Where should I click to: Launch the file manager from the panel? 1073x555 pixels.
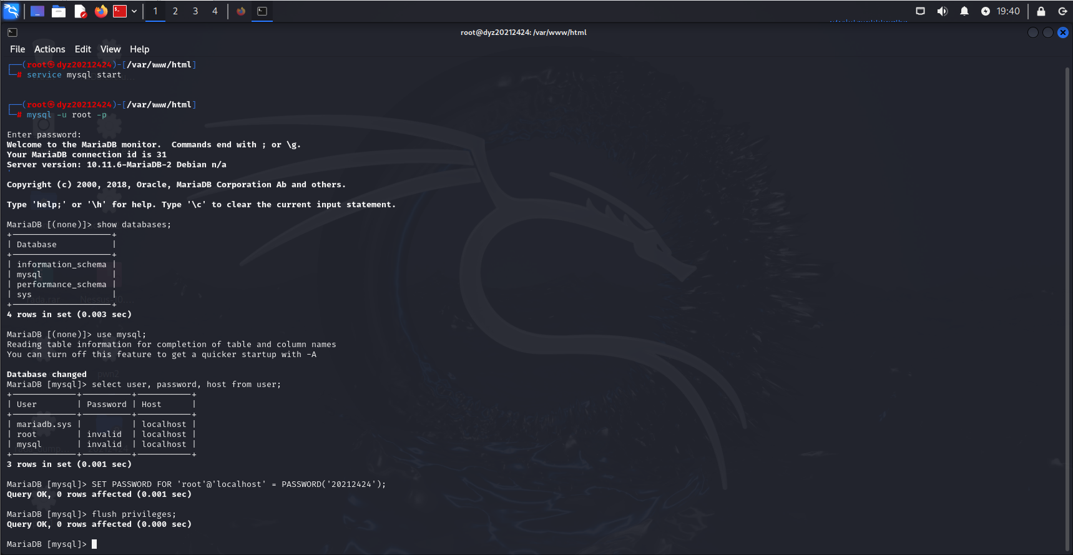[59, 11]
